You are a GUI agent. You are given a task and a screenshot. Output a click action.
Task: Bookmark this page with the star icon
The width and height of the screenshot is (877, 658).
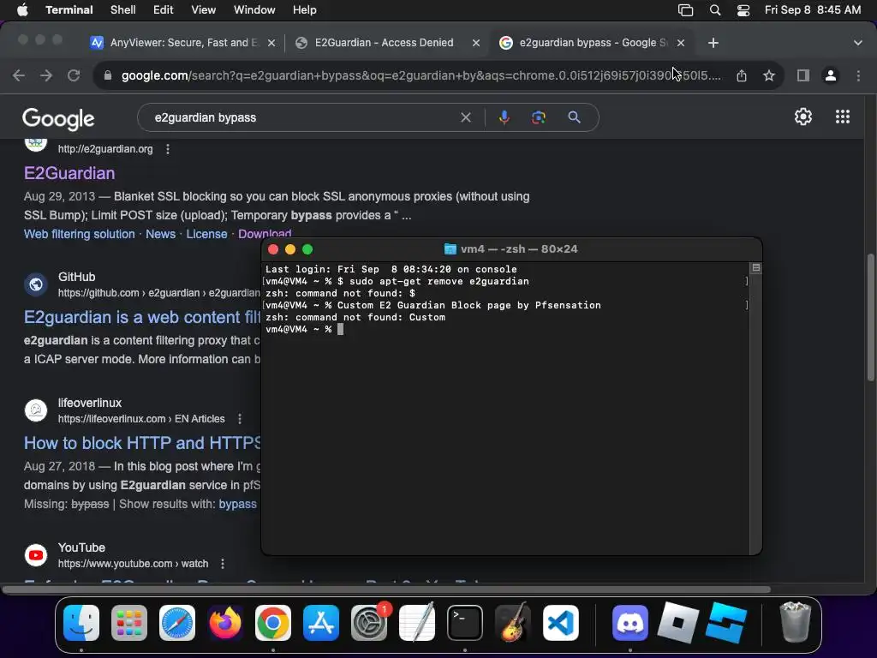pos(769,75)
